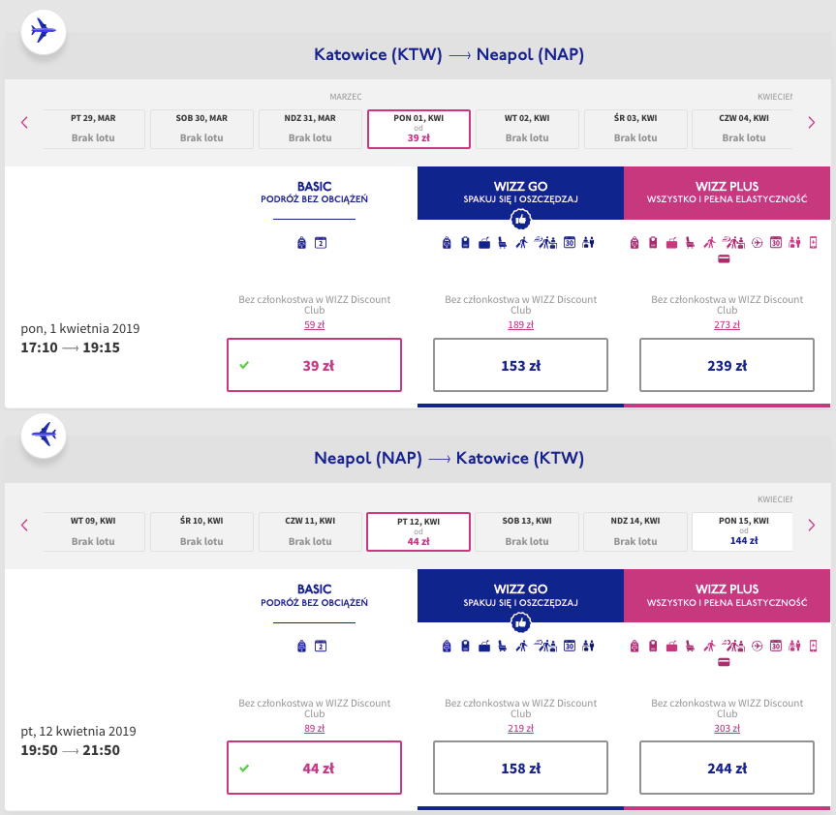Show later dates for the Neapol–Katowice flight

(812, 526)
